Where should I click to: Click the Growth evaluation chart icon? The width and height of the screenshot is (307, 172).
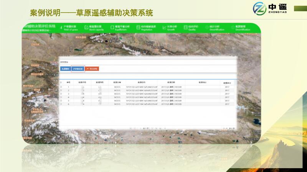point(164,26)
